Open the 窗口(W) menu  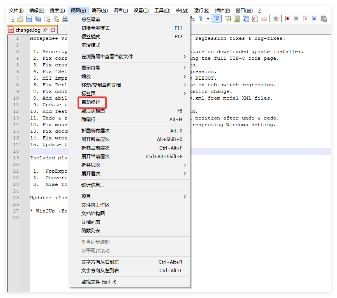pyautogui.click(x=244, y=11)
